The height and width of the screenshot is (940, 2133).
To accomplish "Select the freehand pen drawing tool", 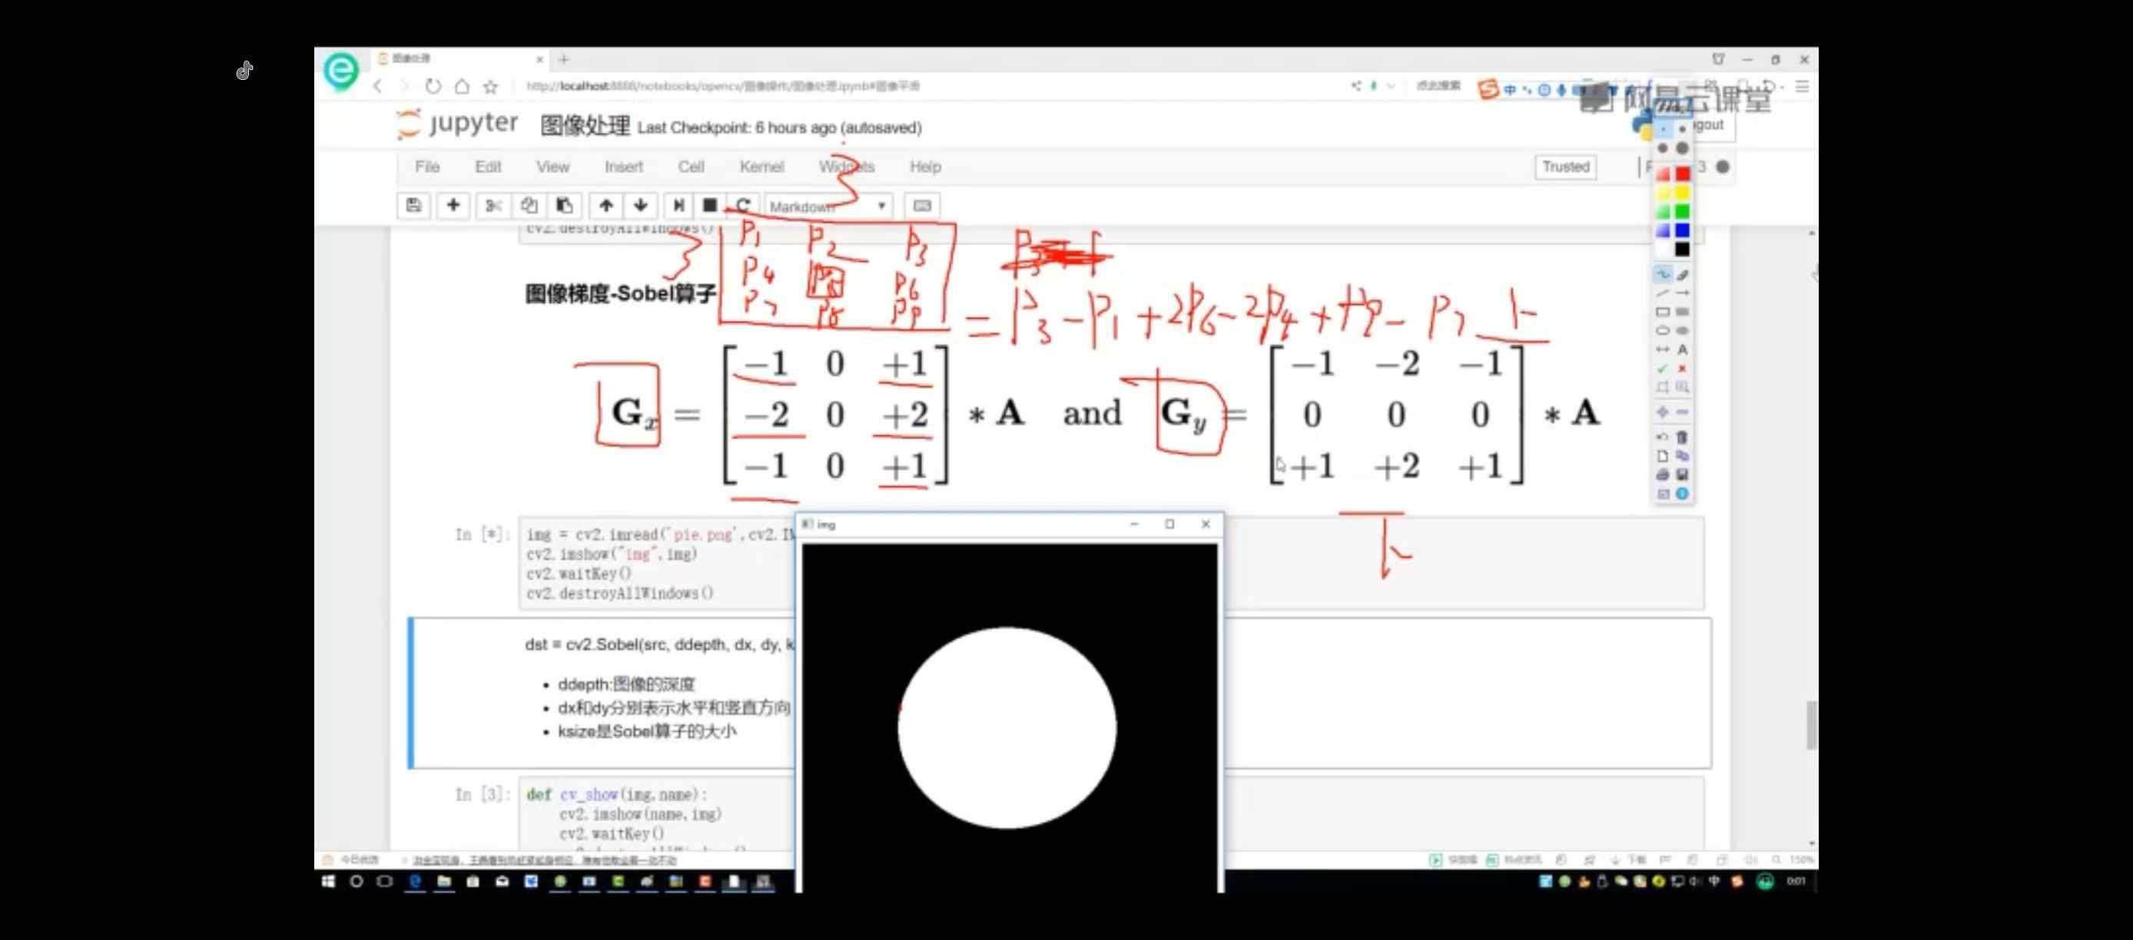I will point(1663,274).
